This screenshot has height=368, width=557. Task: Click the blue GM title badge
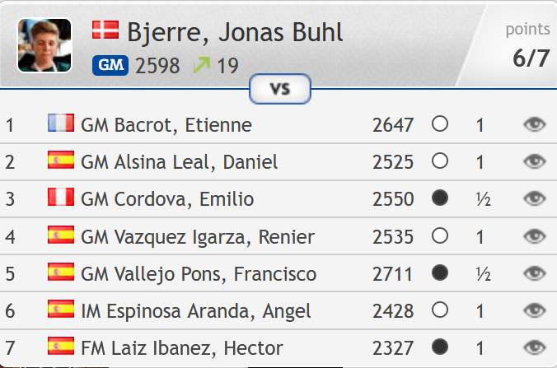(x=110, y=65)
